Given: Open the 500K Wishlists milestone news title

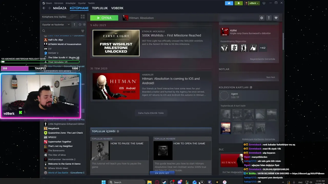Looking at the screenshot, I should [x=172, y=35].
